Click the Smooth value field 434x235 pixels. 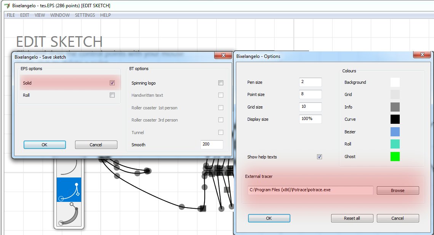pos(211,145)
